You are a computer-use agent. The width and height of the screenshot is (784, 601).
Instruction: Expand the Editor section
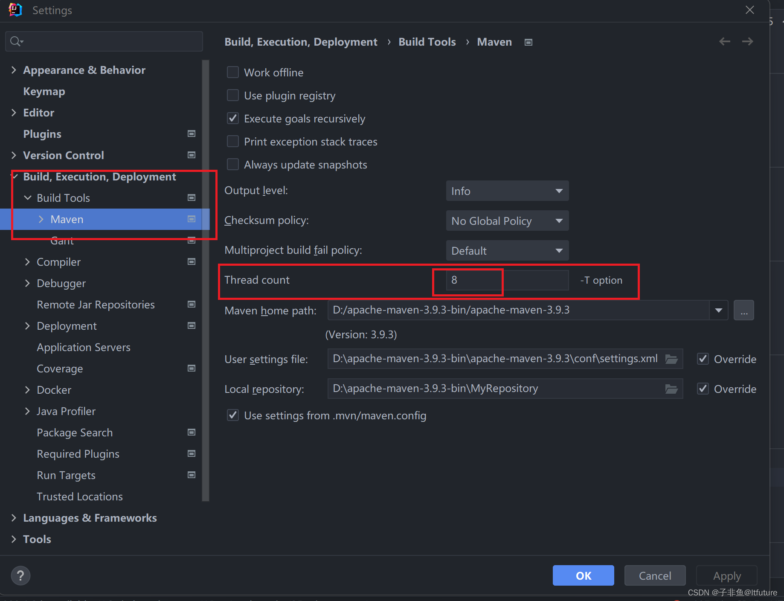(14, 113)
